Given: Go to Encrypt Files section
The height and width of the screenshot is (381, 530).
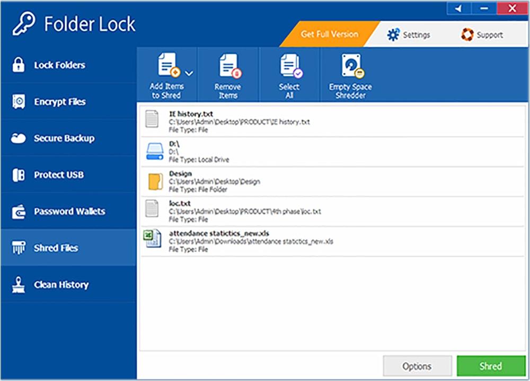Looking at the screenshot, I should point(68,101).
